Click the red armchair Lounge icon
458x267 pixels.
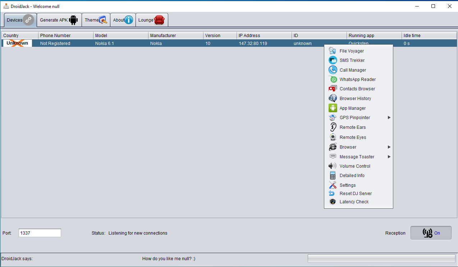pos(159,20)
